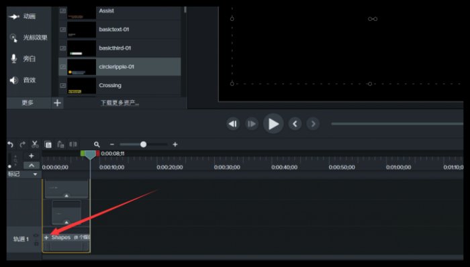The height and width of the screenshot is (267, 470).
Task: Expand the Shapes group with plus icon
Action: coord(46,237)
